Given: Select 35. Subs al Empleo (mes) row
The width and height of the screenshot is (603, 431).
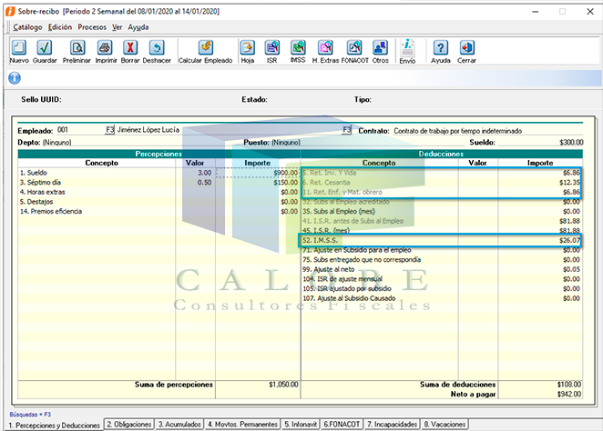Looking at the screenshot, I should pyautogui.click(x=442, y=211).
